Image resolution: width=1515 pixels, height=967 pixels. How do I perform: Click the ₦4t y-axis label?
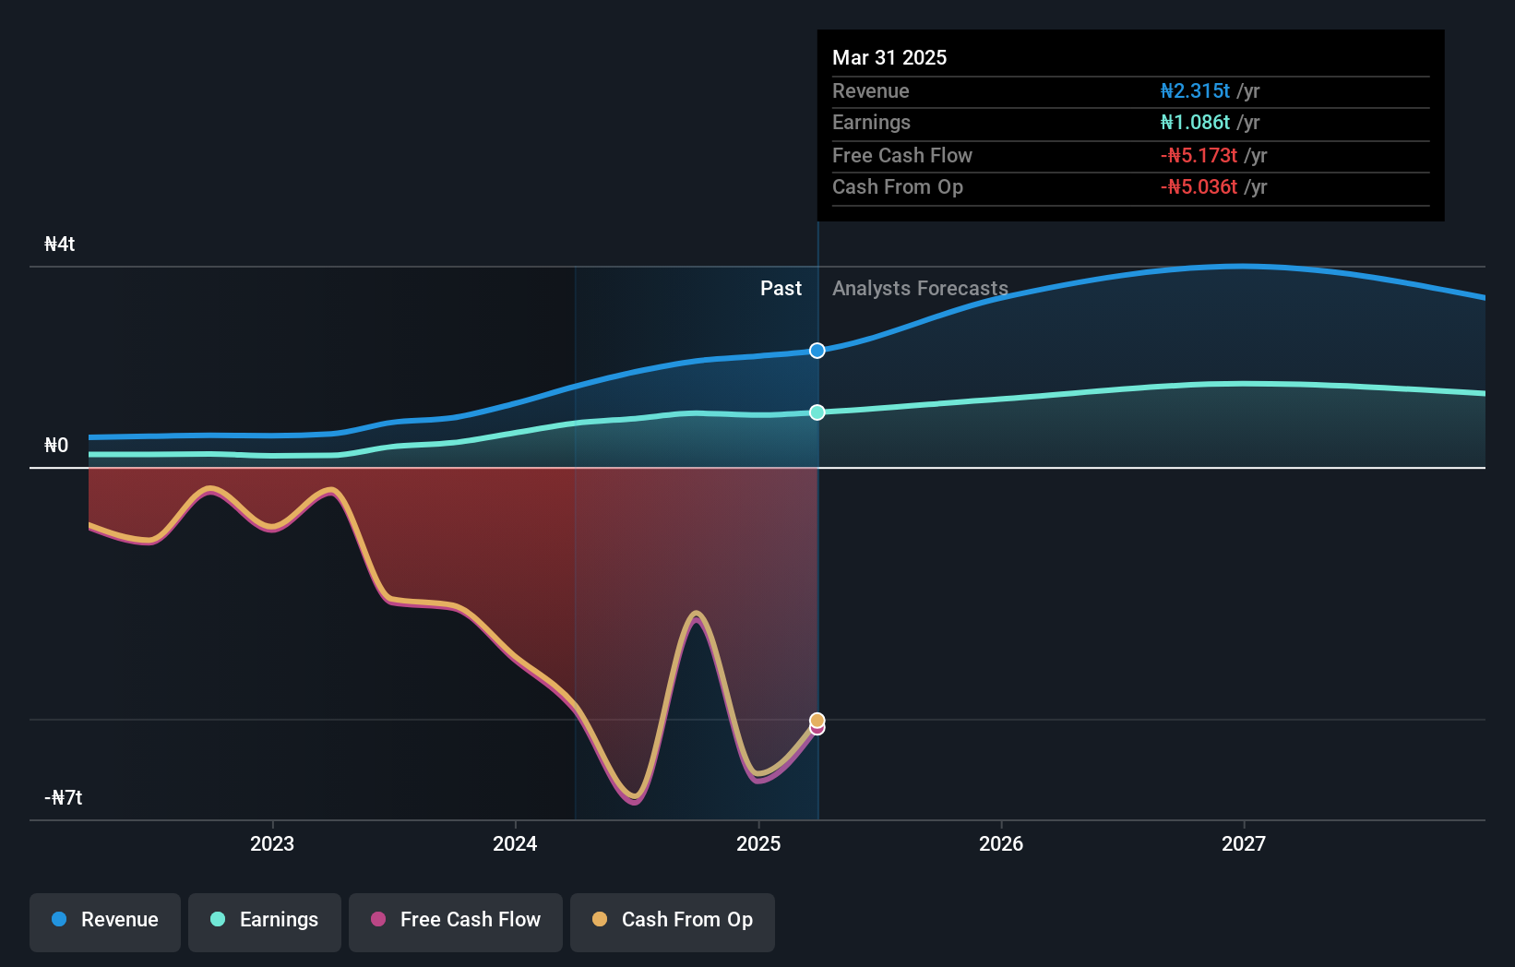(59, 245)
